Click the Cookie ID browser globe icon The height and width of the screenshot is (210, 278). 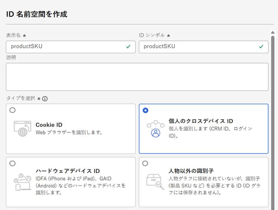pos(22,129)
